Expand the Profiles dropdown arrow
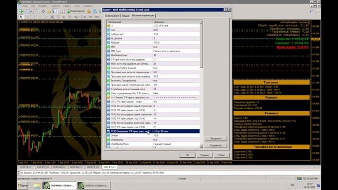 (x=32, y=11)
